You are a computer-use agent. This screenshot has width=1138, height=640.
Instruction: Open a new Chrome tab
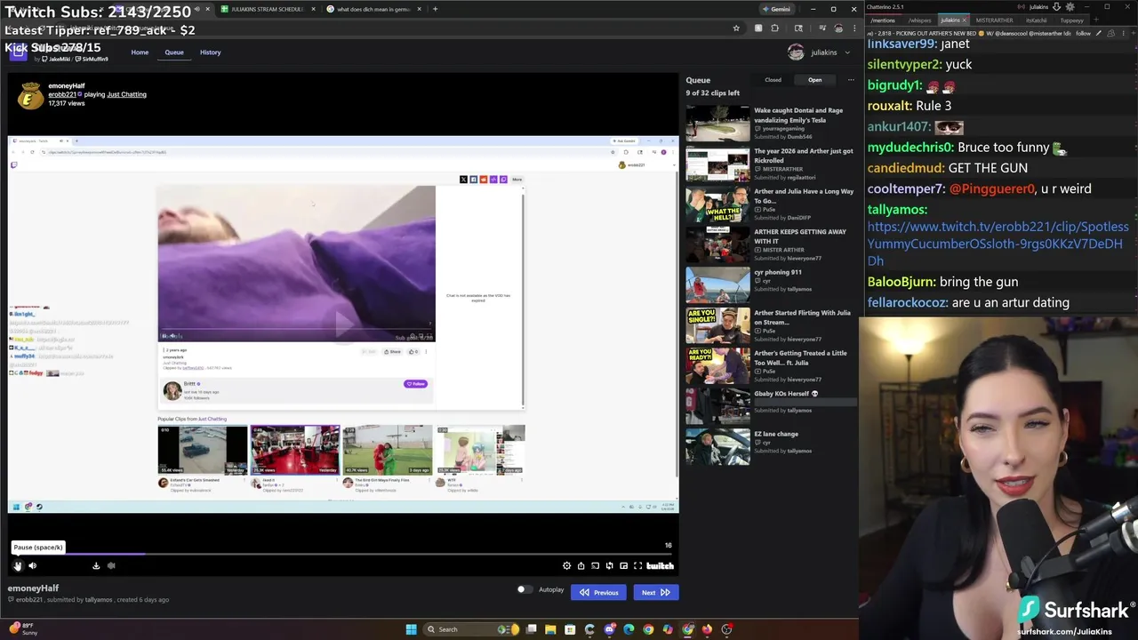tap(435, 9)
